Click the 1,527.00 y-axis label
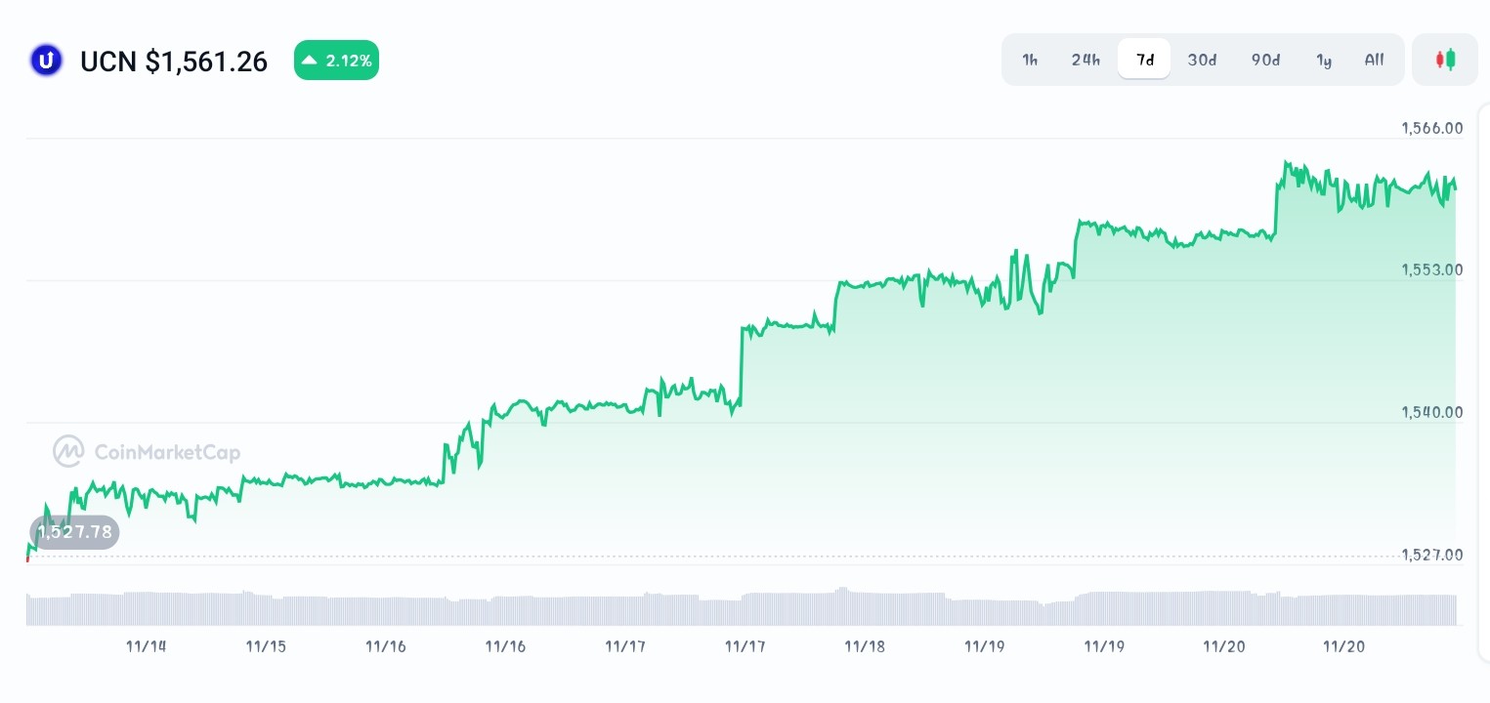The width and height of the screenshot is (1490, 703). [1431, 555]
